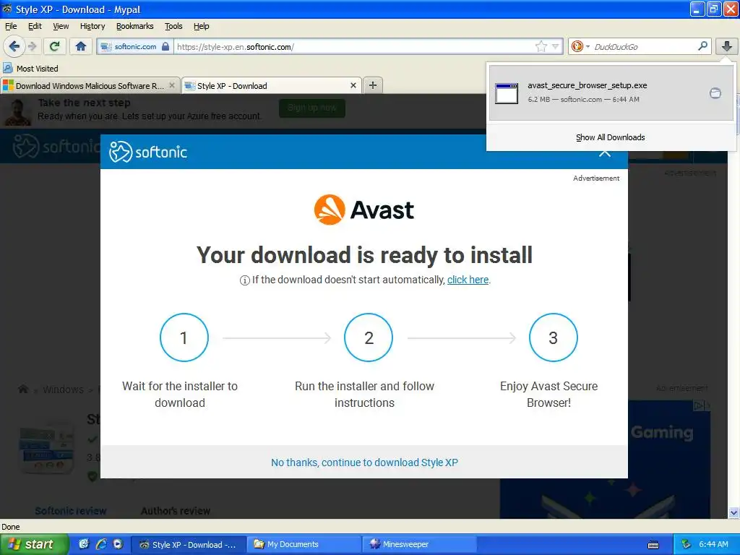Image resolution: width=740 pixels, height=555 pixels.
Task: Click the page scrollbar down arrow
Action: pyautogui.click(x=733, y=512)
